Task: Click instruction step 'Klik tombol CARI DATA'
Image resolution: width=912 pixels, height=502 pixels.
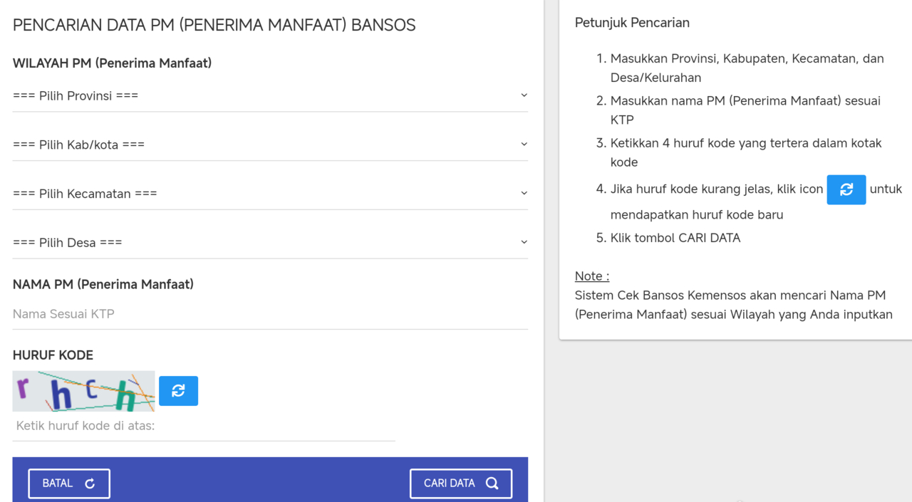Action: [675, 238]
